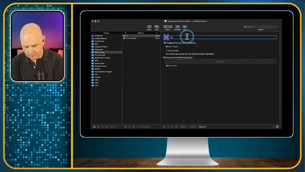Click the Share toolbar button
305x172 pixels.
149,27
